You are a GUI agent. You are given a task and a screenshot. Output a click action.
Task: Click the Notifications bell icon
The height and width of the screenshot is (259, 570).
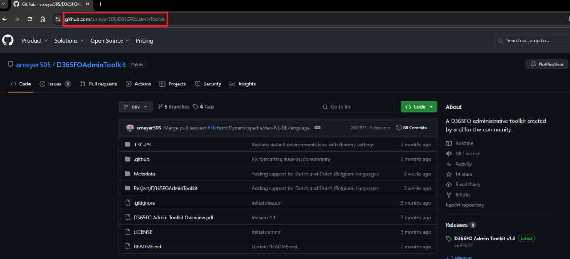tap(533, 64)
